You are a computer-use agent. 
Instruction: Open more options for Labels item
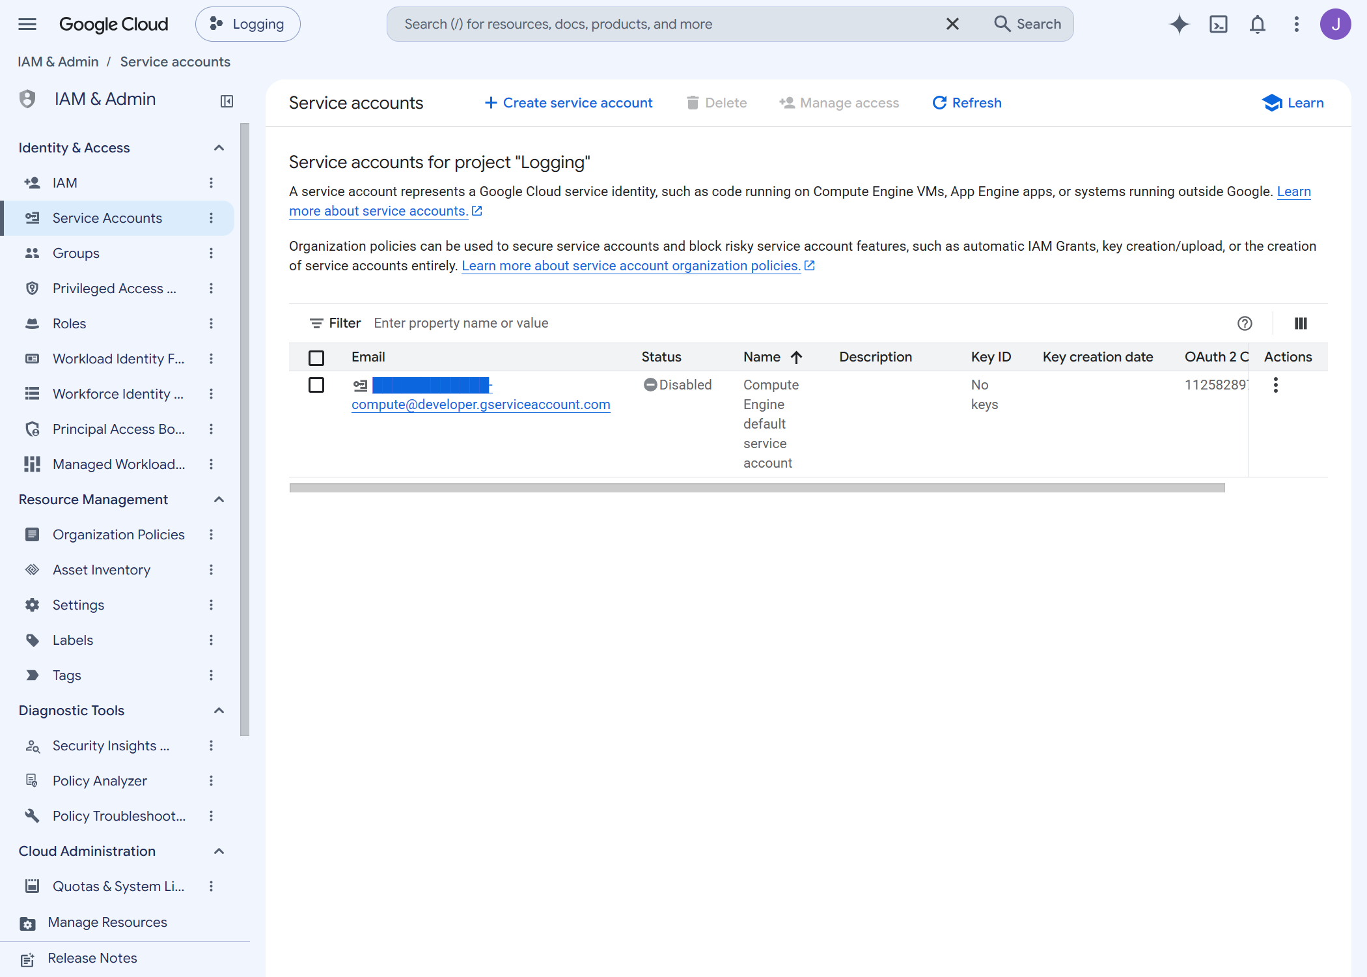[211, 640]
